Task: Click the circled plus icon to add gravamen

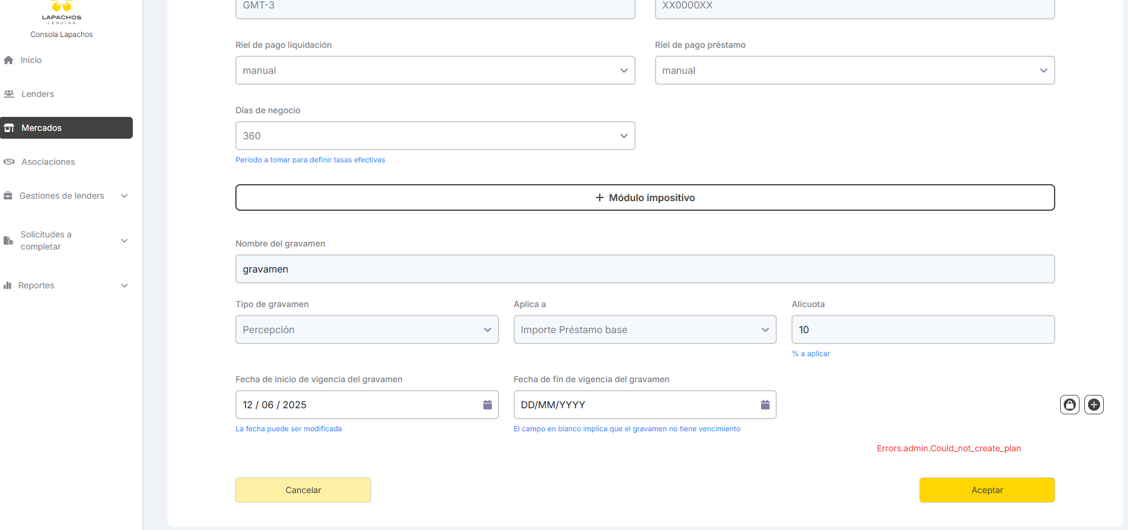Action: [1093, 405]
